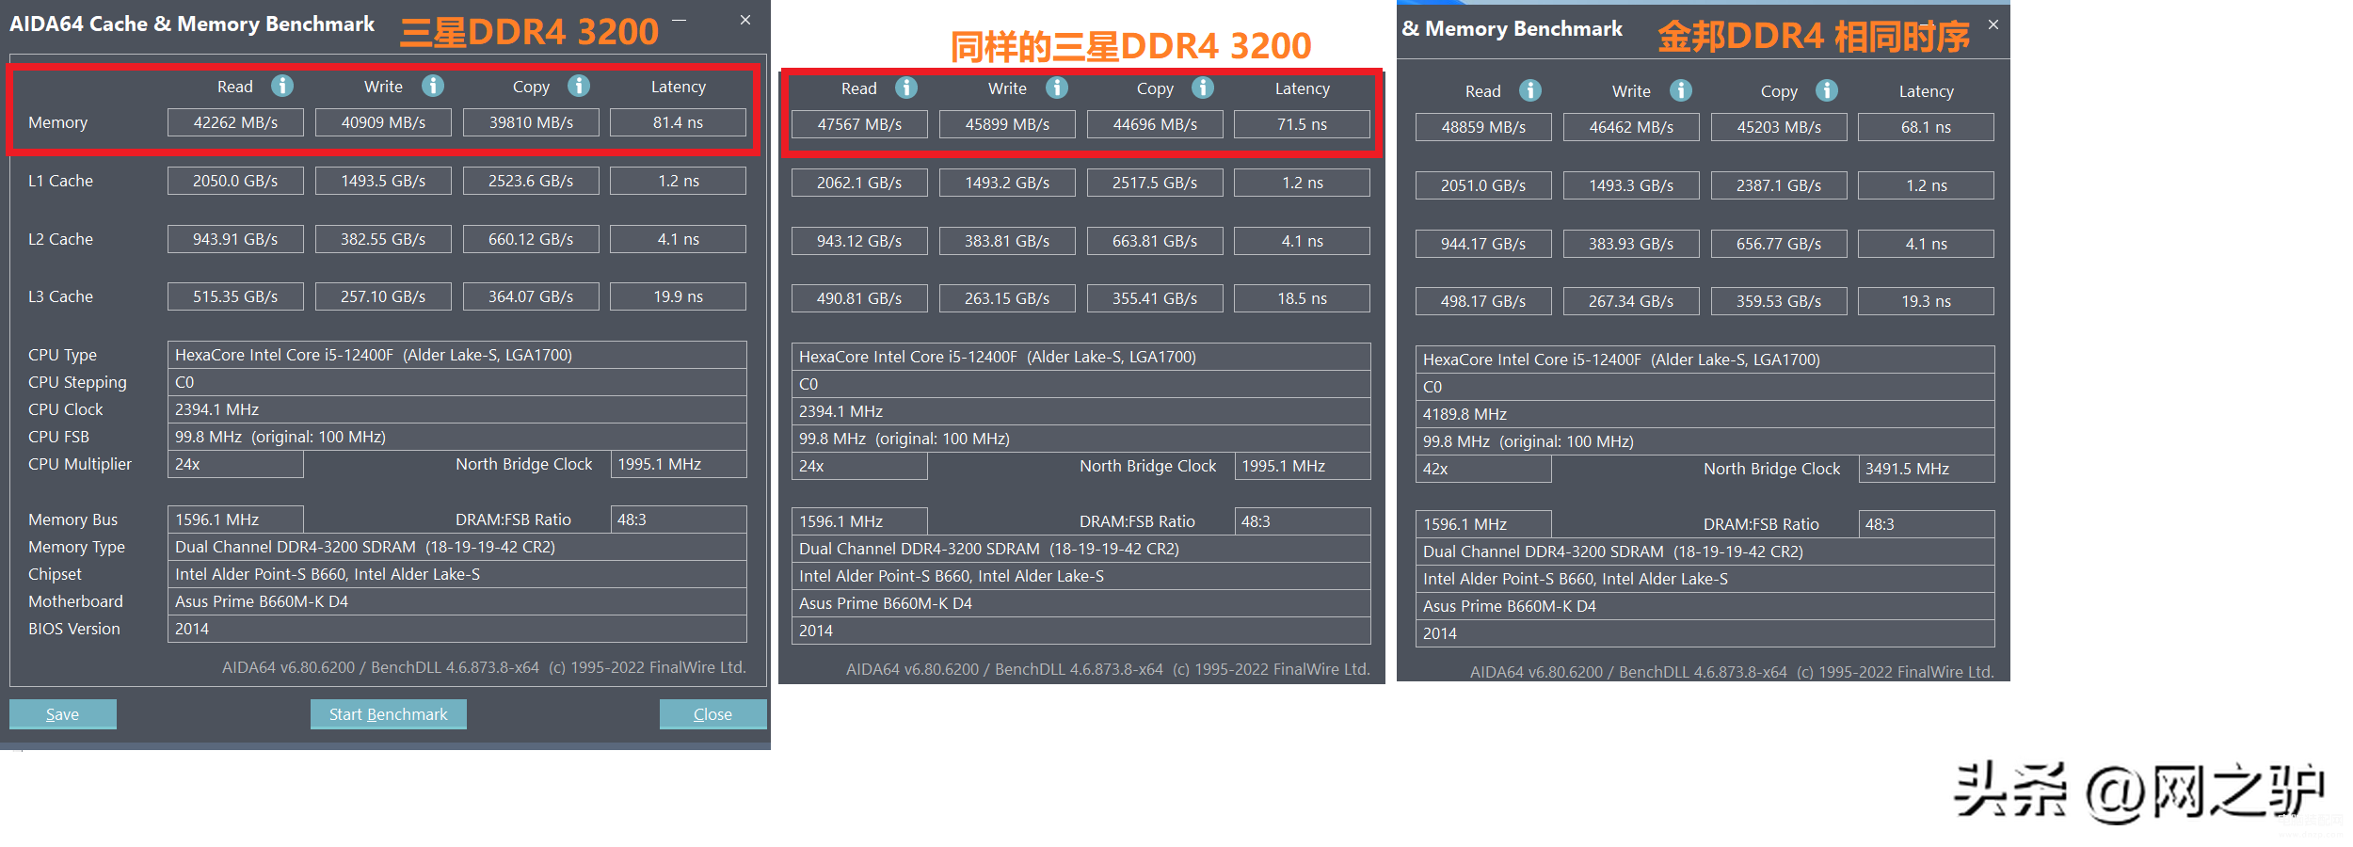2353x847 pixels.
Task: Select middle window read 47567 MB/s
Action: (x=859, y=124)
